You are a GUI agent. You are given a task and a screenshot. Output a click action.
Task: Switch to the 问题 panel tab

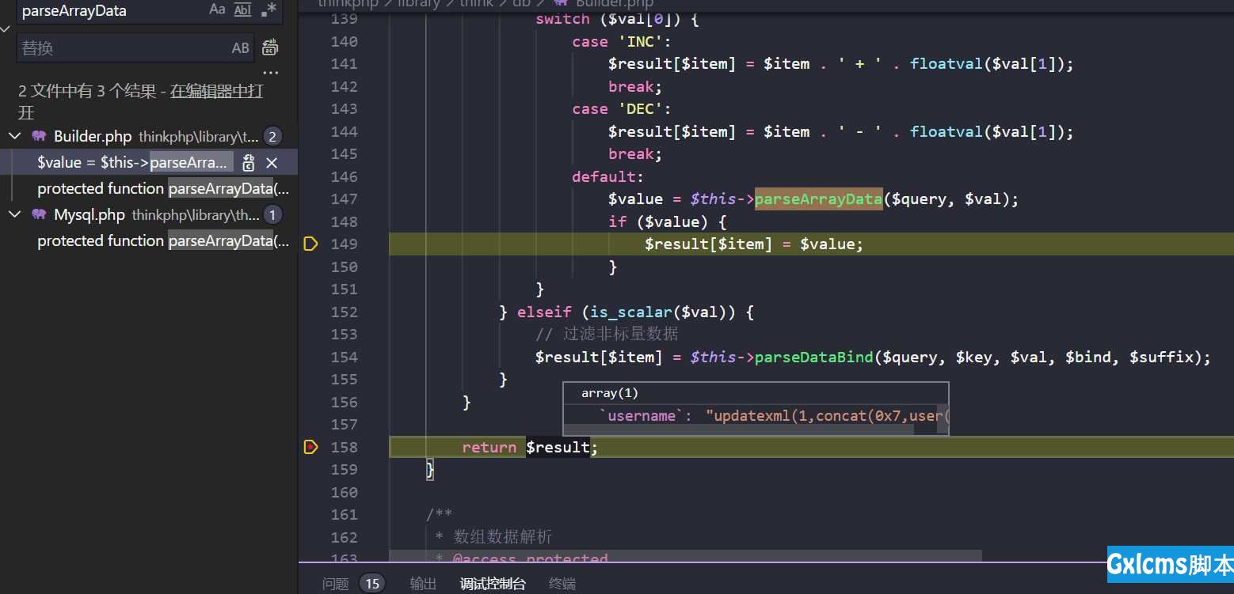point(336,584)
